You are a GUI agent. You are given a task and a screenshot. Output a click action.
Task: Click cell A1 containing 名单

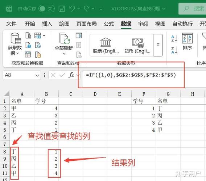pyautogui.click(x=22, y=101)
